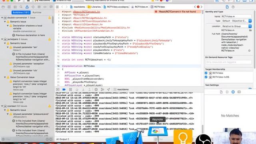Viewport: 256px width, 144px height.
Task: Open the Project navigator folder icon
Action: (3, 7)
